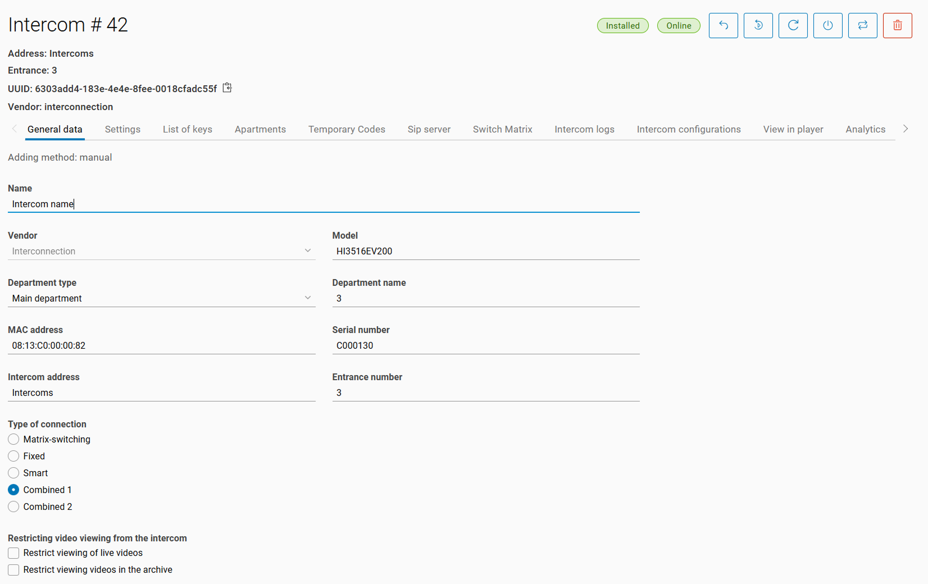
Task: Enable Restrict viewing of live videos
Action: point(14,553)
